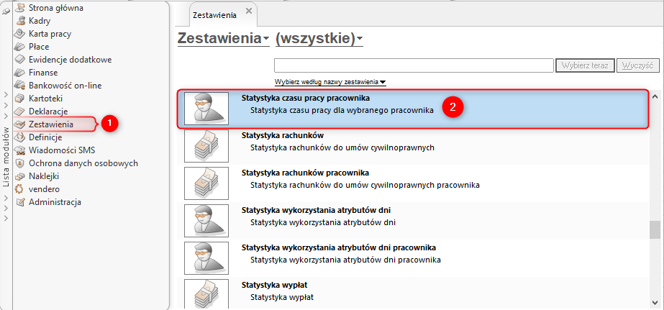Click the list scrollbar up arrow

point(655,96)
